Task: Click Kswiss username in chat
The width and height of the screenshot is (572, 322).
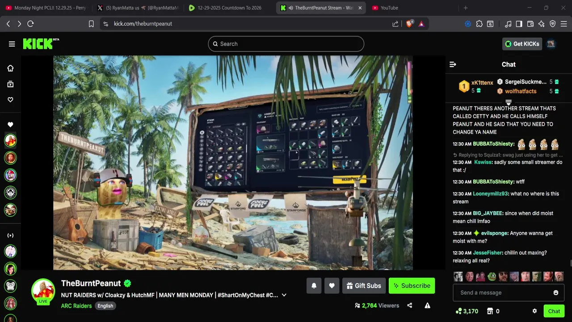Action: tap(483, 162)
